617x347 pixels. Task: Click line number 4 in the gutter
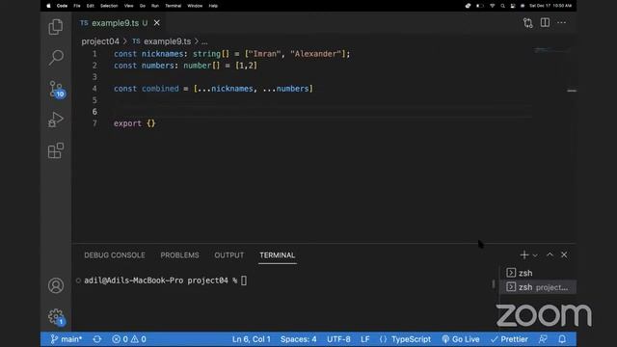pyautogui.click(x=94, y=89)
